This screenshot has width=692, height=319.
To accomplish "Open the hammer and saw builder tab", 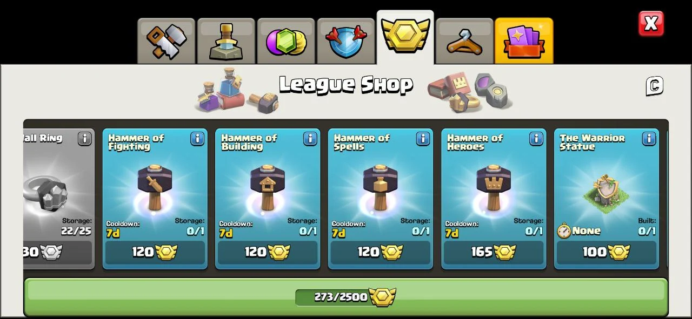I will pos(166,41).
